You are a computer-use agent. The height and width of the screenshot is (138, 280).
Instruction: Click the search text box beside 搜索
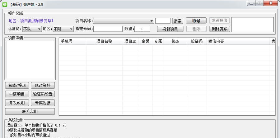163,21
